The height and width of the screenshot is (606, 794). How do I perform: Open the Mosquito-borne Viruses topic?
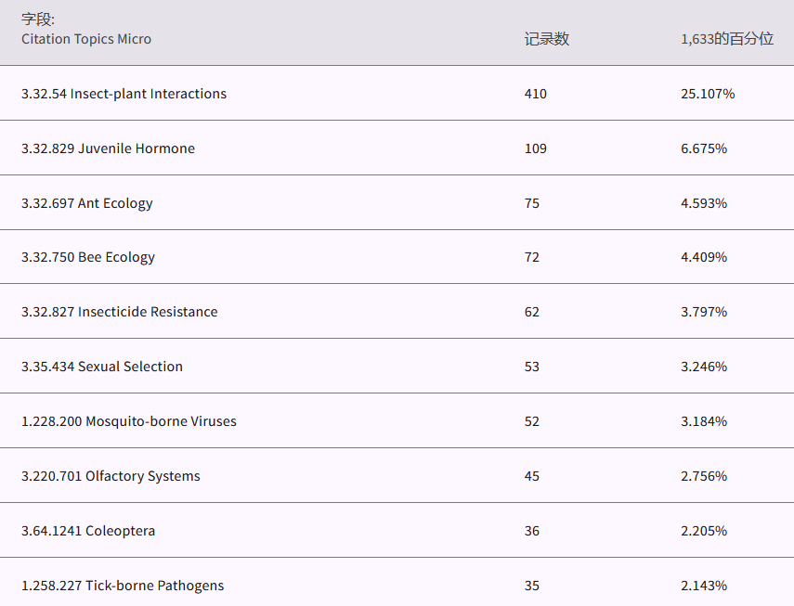click(x=129, y=421)
